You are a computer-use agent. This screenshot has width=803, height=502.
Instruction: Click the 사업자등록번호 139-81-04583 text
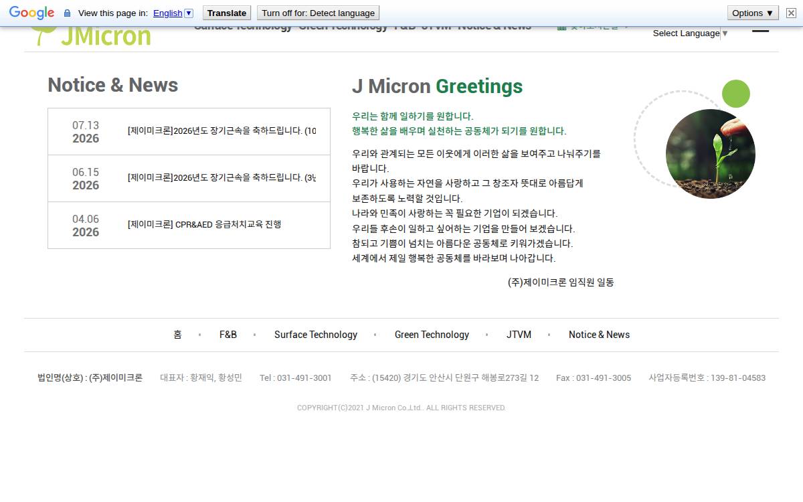707,378
